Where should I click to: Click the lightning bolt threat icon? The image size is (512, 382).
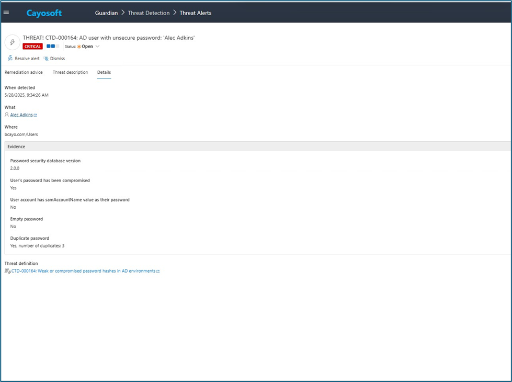click(x=13, y=42)
